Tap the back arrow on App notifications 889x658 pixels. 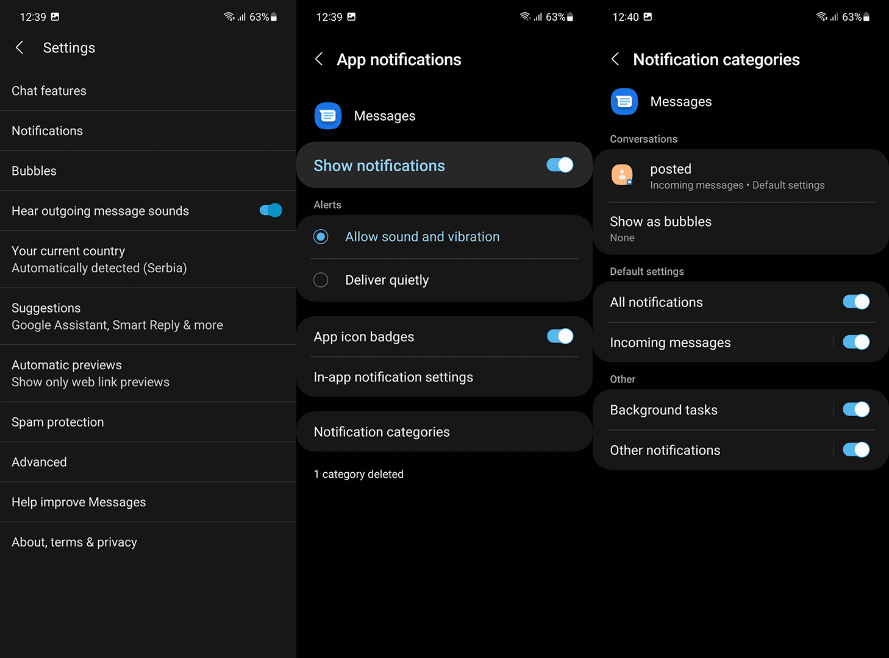click(x=319, y=59)
